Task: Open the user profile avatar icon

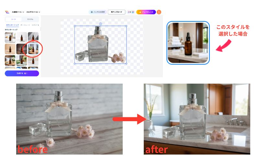Action: 159,12
